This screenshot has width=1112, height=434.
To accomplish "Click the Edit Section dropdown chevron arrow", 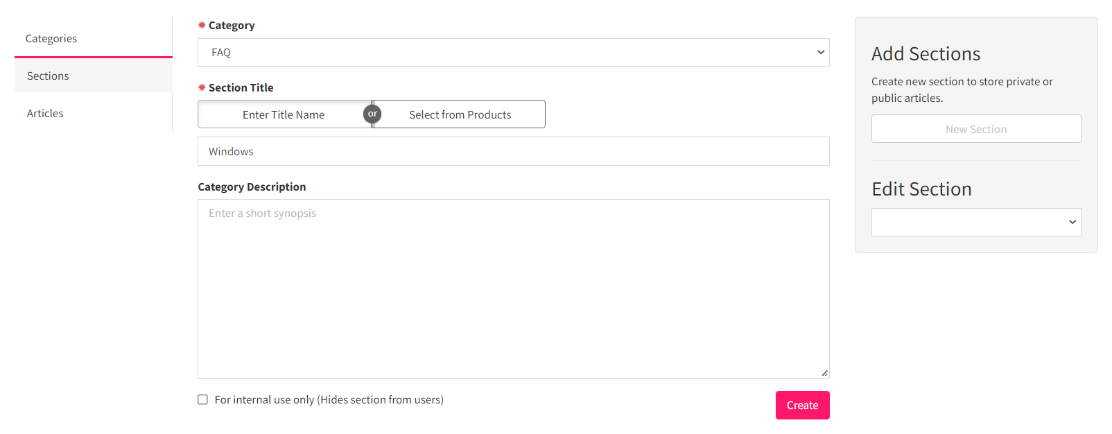I will tap(1072, 223).
